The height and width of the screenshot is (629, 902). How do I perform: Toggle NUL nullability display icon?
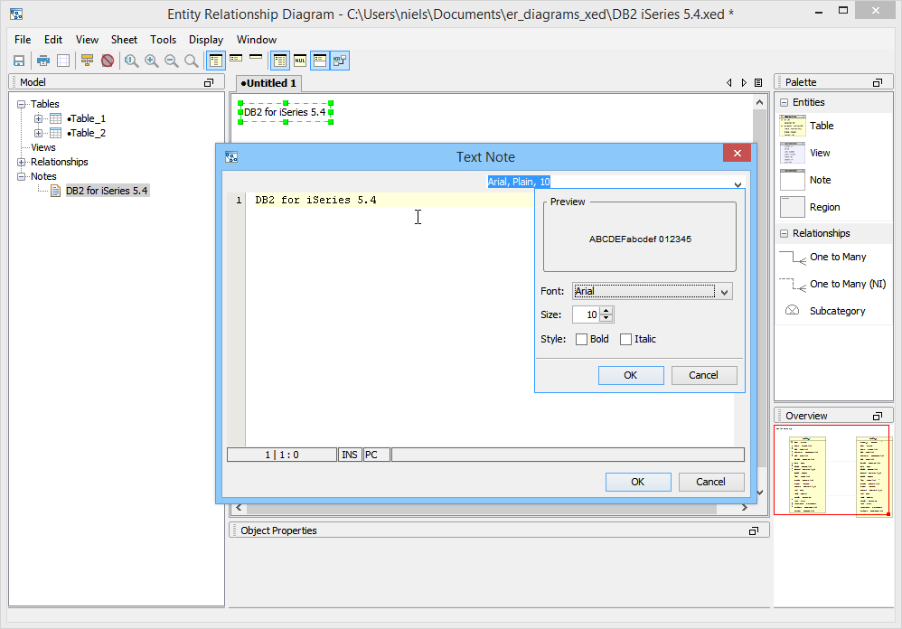(x=300, y=61)
